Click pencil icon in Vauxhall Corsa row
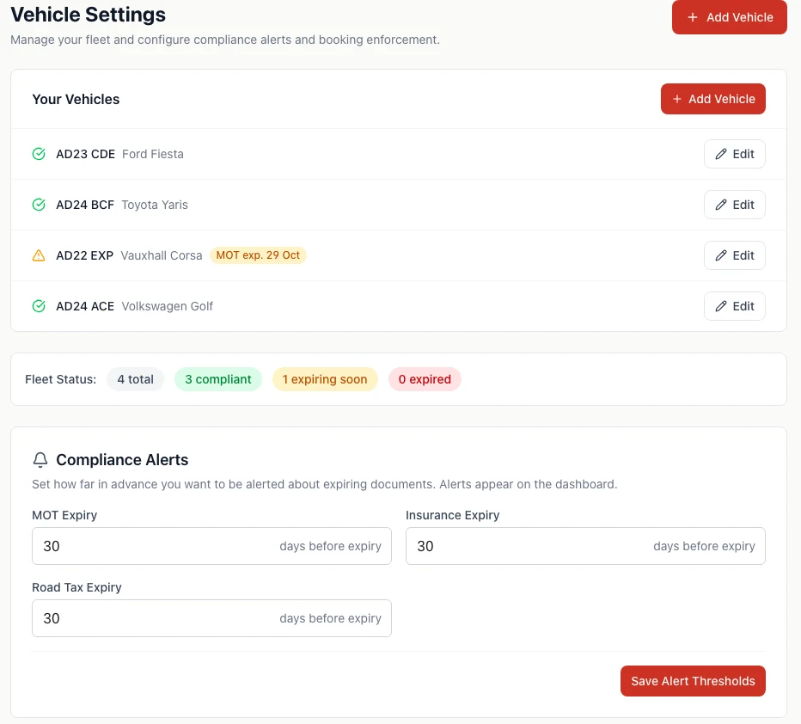The width and height of the screenshot is (801, 724). click(721, 255)
